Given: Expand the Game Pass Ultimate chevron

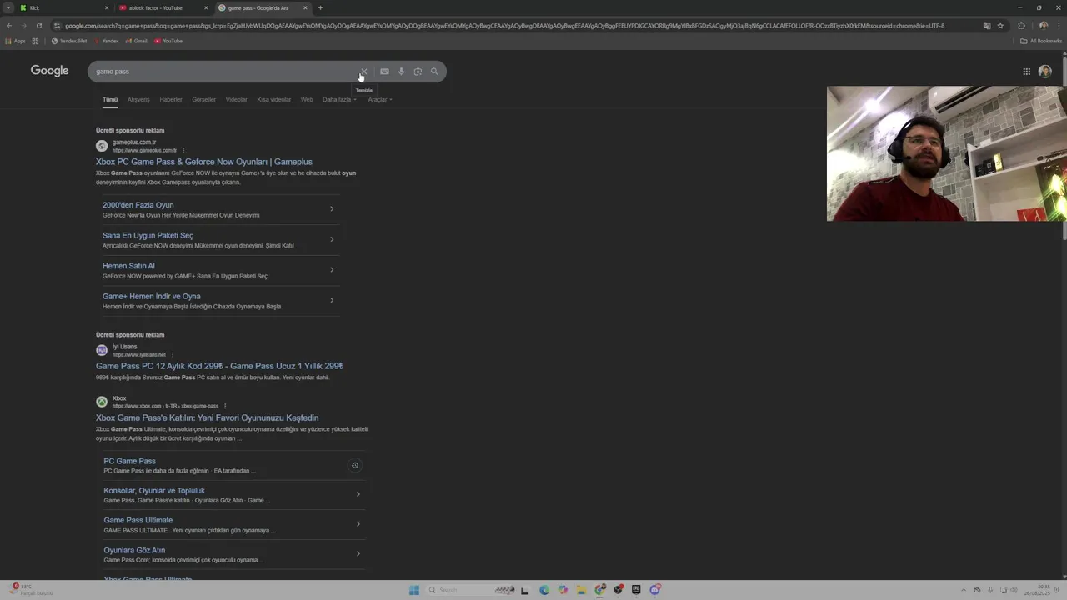Looking at the screenshot, I should coord(358,524).
